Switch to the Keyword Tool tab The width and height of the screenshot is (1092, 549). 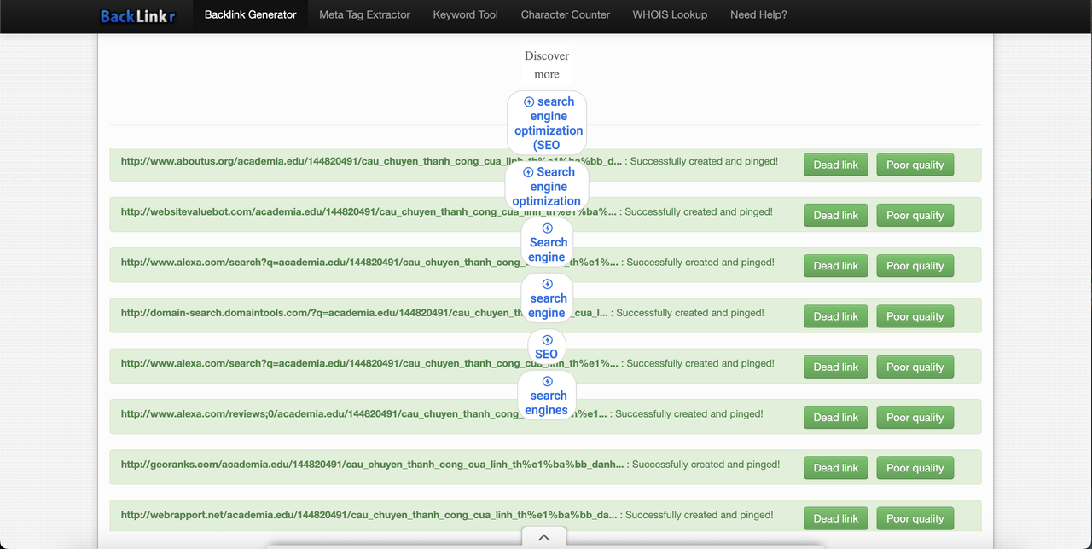[x=465, y=14]
